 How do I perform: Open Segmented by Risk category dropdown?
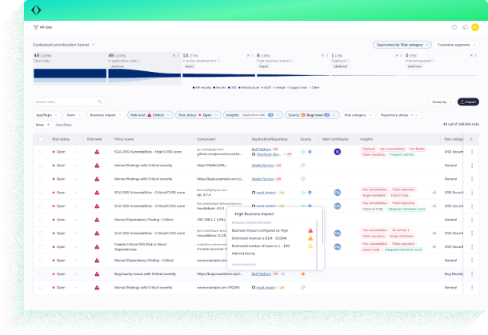[402, 45]
